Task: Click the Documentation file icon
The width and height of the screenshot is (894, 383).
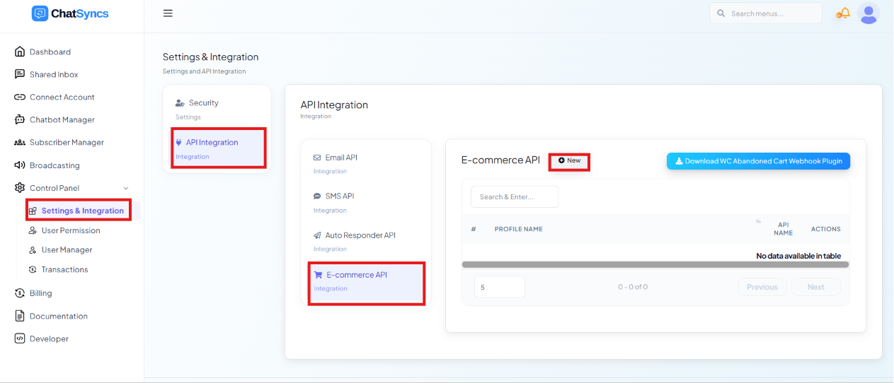Action: (20, 316)
